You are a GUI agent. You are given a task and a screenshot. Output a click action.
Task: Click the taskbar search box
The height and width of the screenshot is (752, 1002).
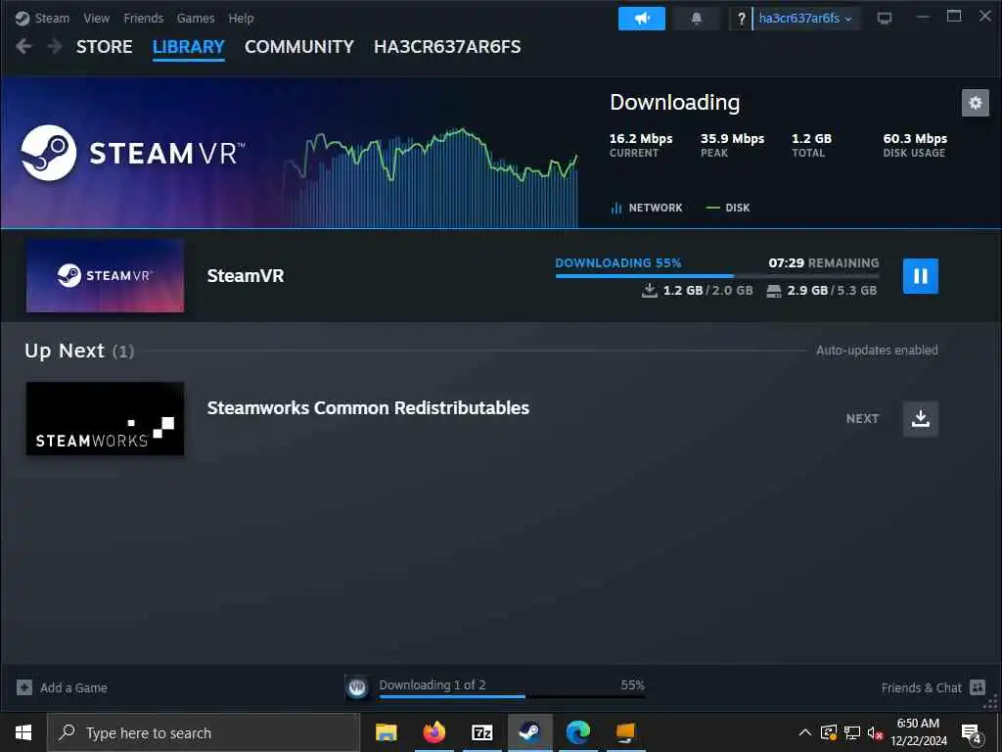pyautogui.click(x=204, y=732)
